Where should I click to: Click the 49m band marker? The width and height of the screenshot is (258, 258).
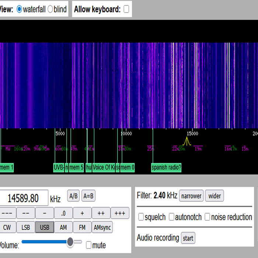74,149
